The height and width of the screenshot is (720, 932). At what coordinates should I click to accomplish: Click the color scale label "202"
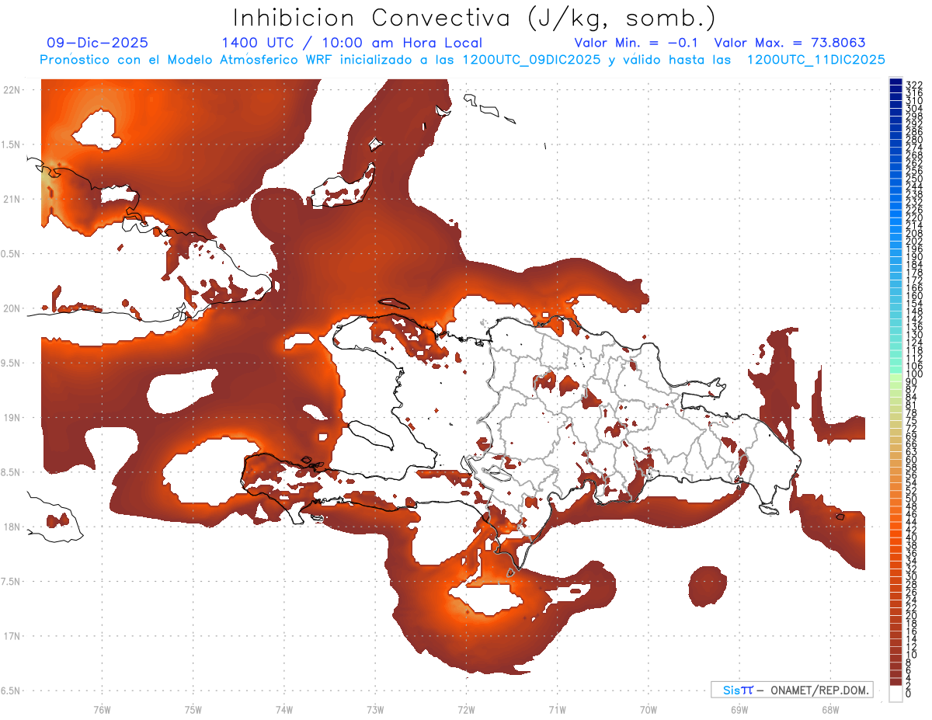(x=913, y=241)
